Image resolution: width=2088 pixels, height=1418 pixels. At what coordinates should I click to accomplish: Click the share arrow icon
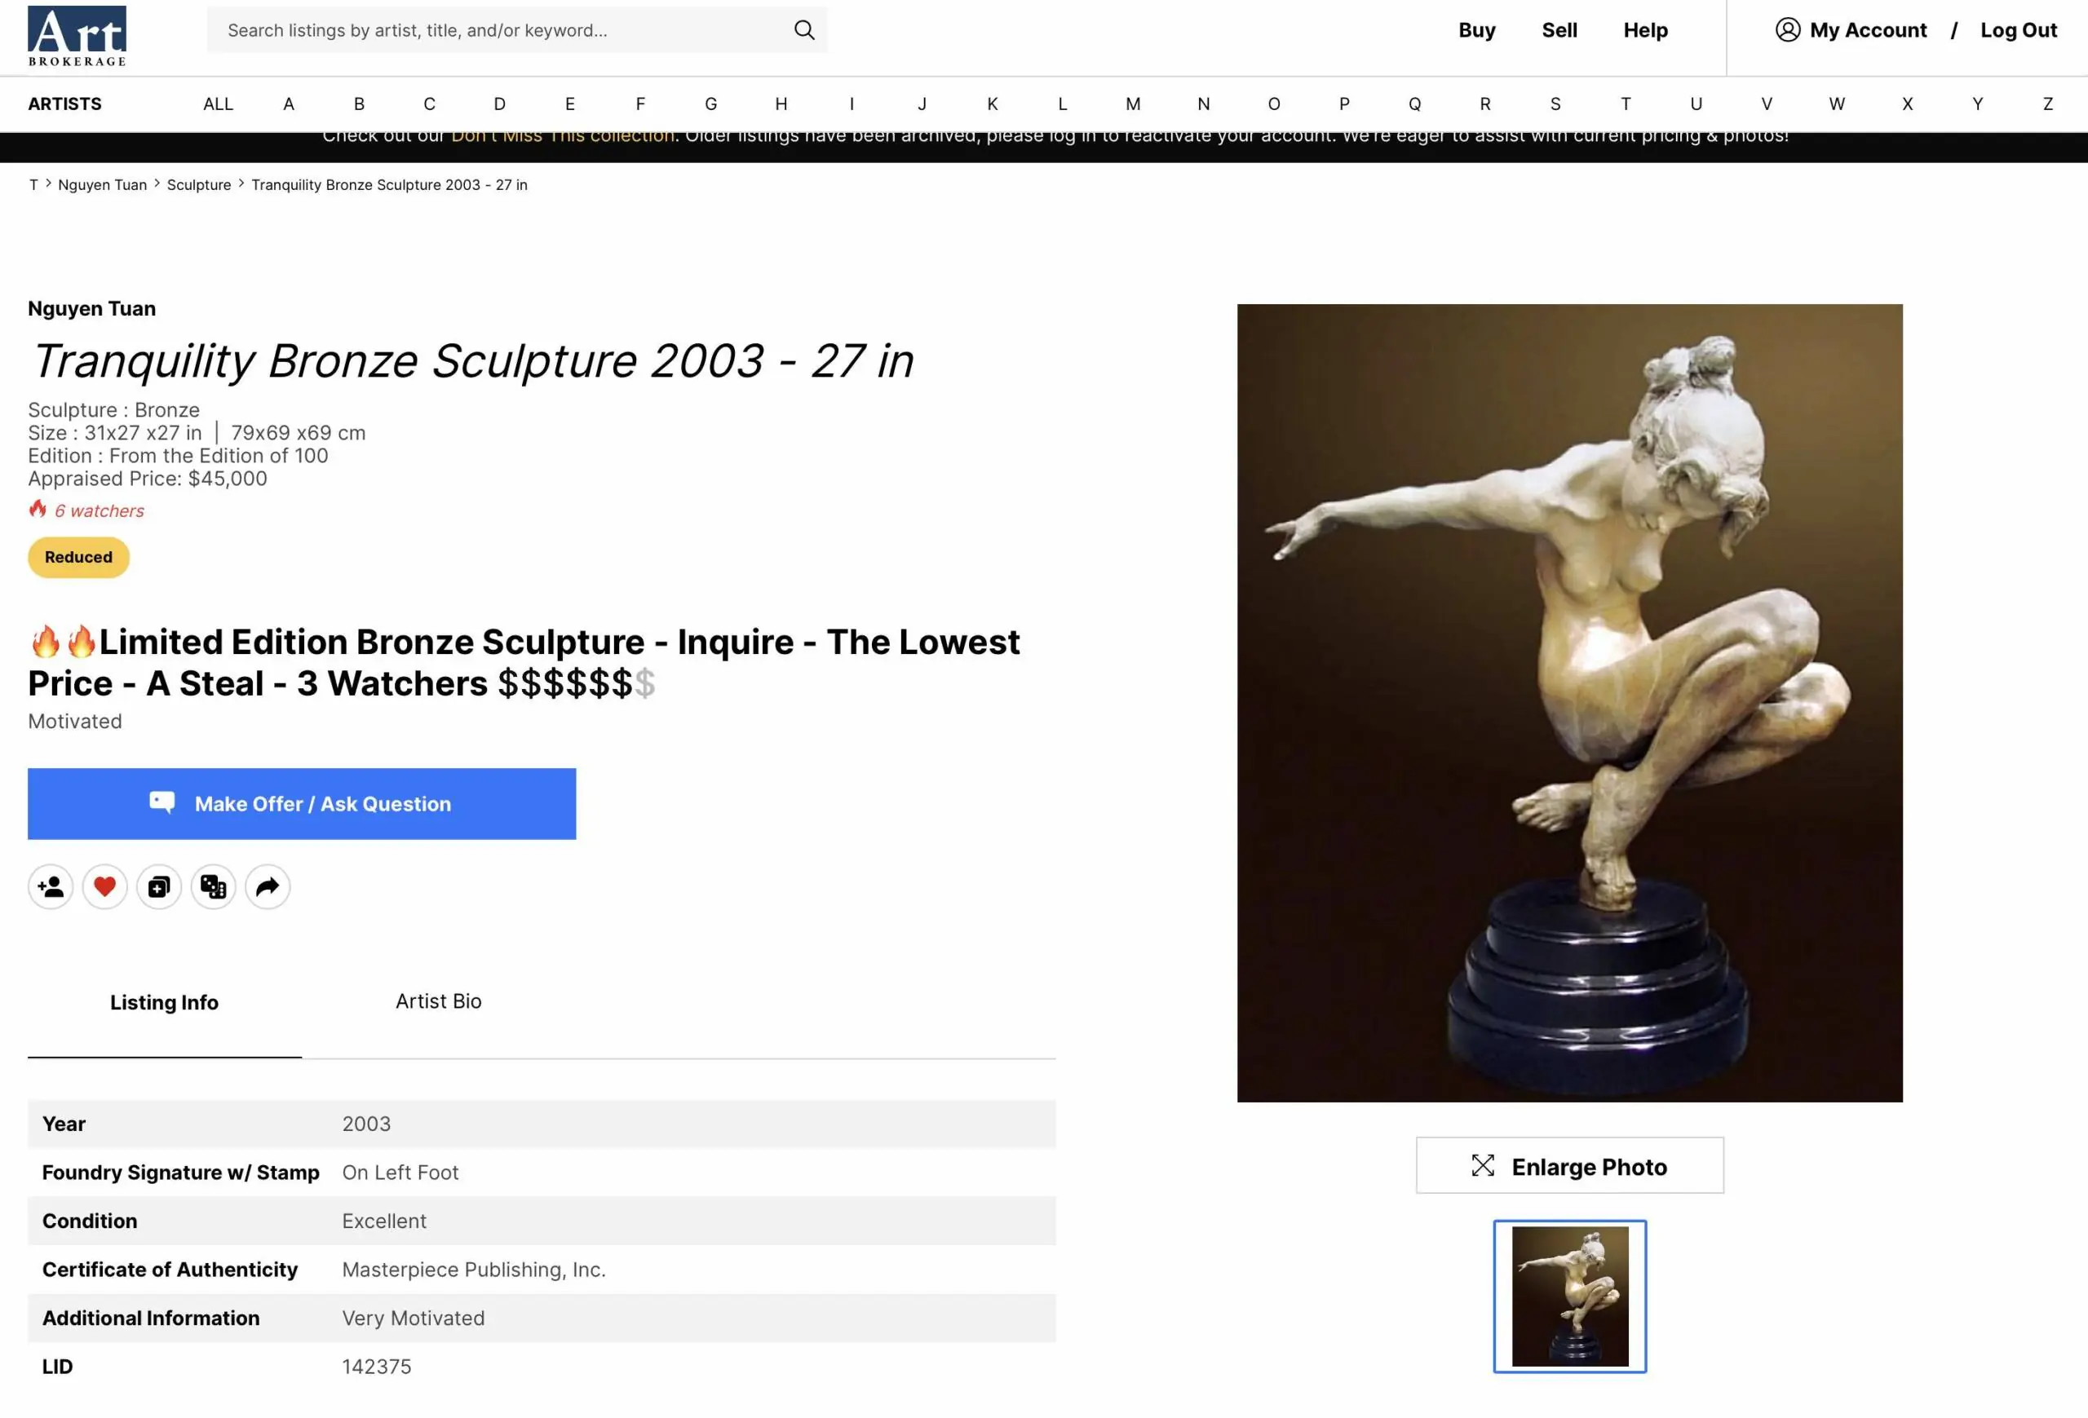point(268,887)
